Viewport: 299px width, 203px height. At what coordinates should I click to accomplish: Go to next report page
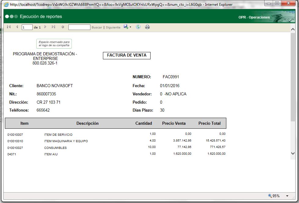[45, 27]
